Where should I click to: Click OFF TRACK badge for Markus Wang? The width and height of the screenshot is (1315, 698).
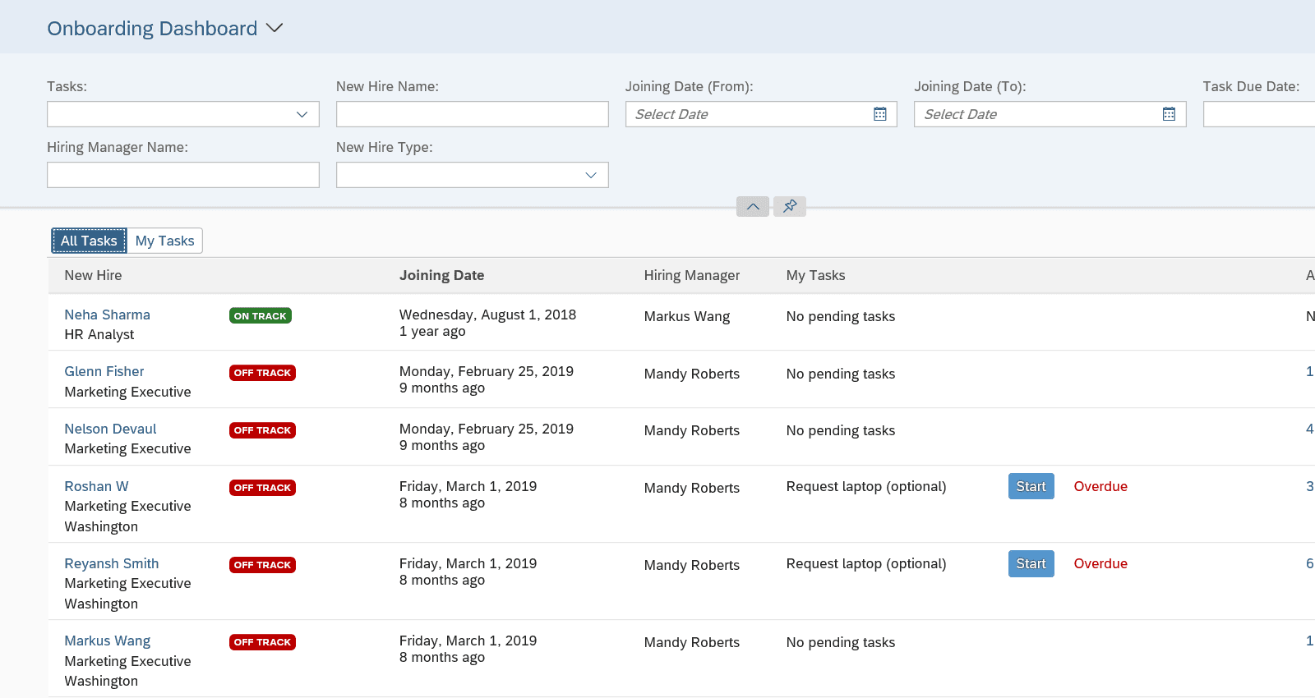(262, 642)
